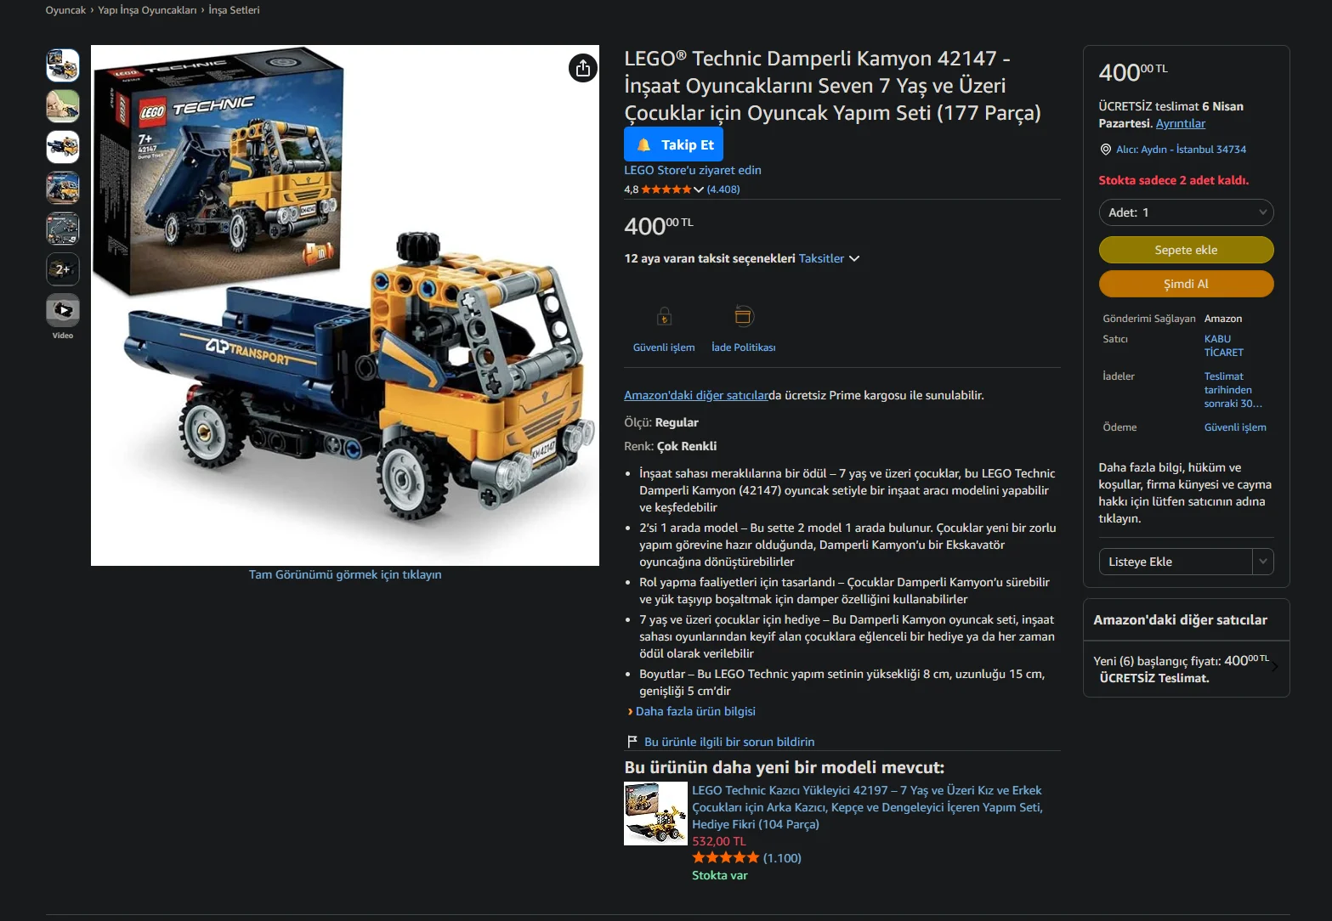Click the bell Takip Et button
Viewport: 1332px width, 921px height.
673,144
